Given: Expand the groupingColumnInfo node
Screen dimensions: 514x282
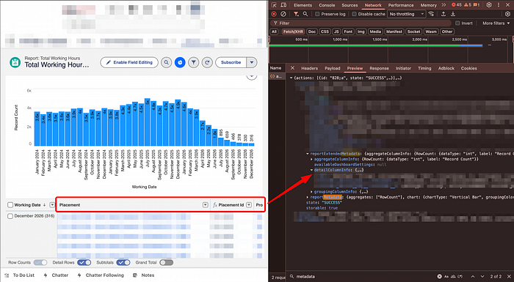Looking at the screenshot, I should coord(312,192).
